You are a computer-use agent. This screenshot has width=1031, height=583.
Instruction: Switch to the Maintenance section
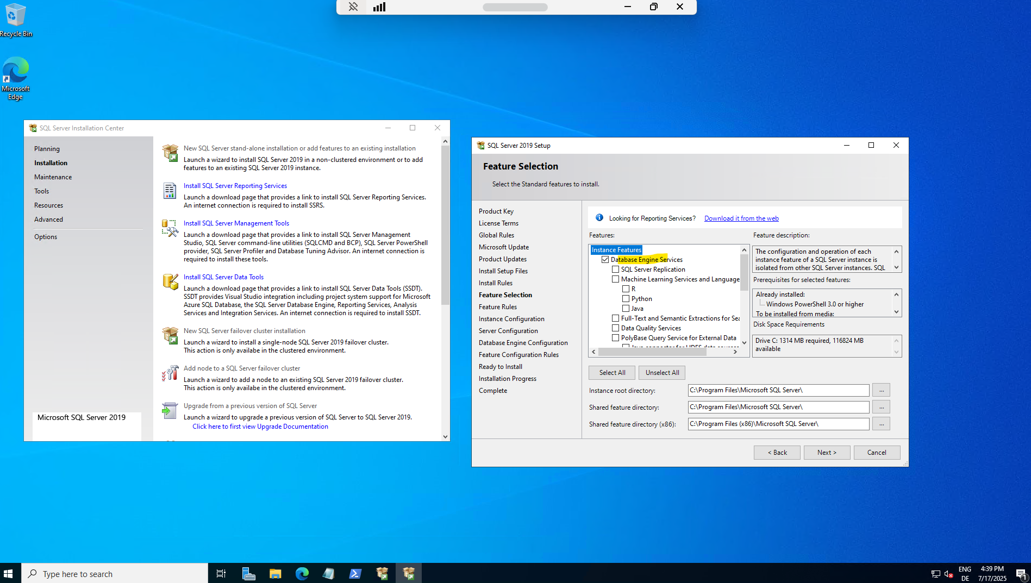(53, 177)
